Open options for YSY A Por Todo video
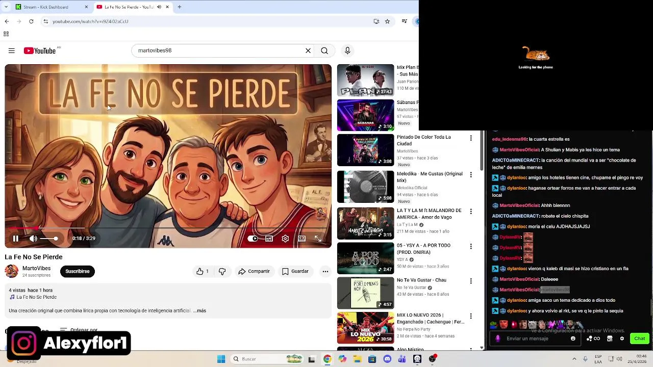The width and height of the screenshot is (653, 367). tap(471, 246)
